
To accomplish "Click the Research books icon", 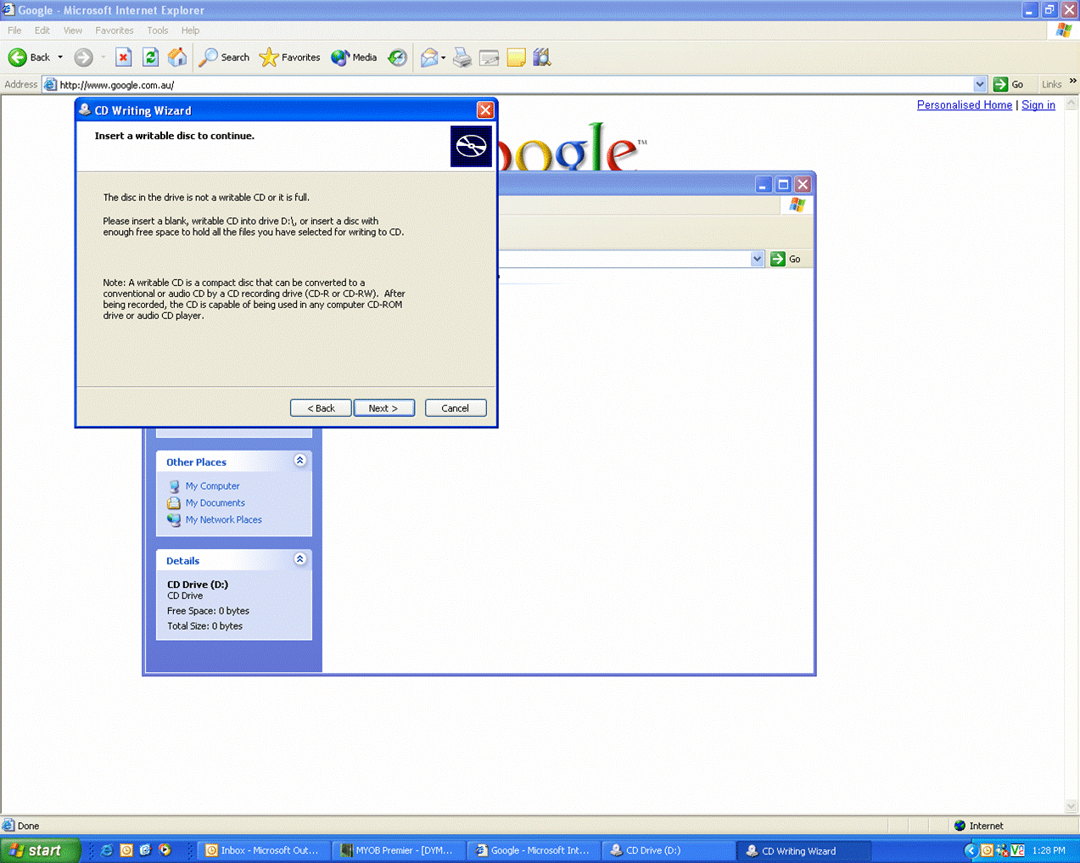I will [x=542, y=58].
